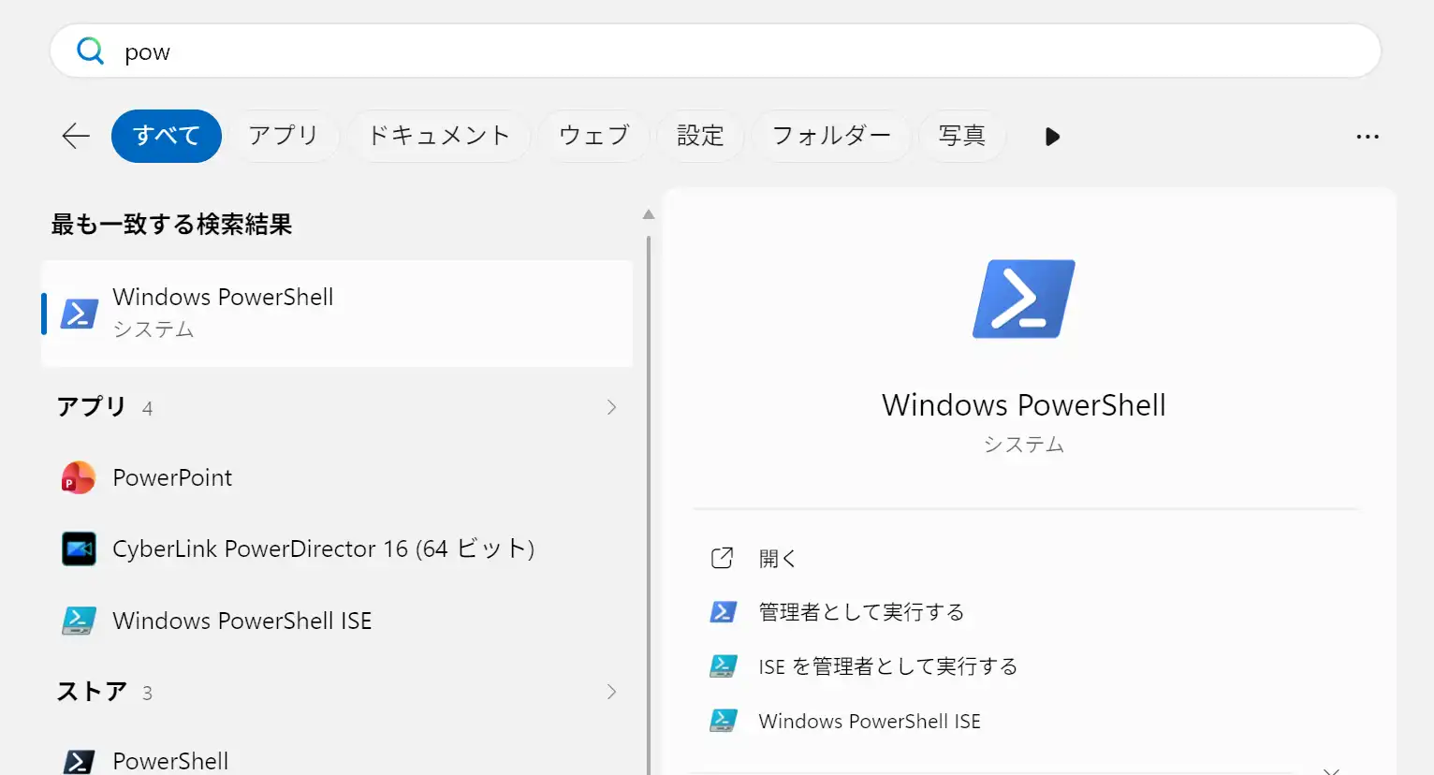
Task: Open CyberLink PowerDirector 16 result
Action: [337, 548]
